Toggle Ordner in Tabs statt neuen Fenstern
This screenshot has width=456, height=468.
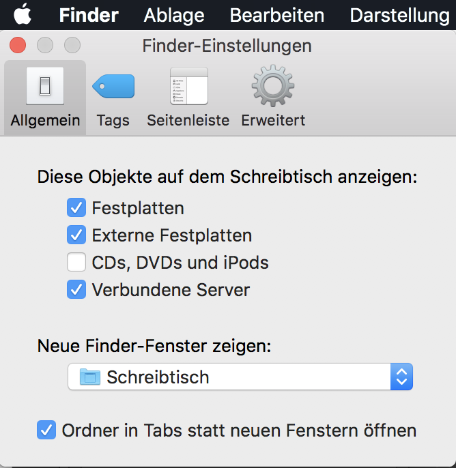[x=46, y=430]
